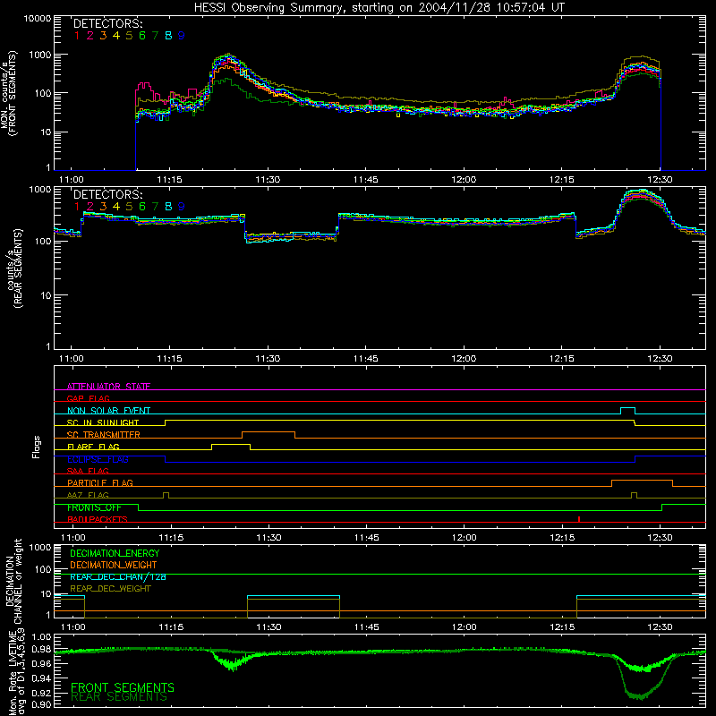The height and width of the screenshot is (716, 716).
Task: Click the FRONTS_OFF flag label
Action: [94, 507]
